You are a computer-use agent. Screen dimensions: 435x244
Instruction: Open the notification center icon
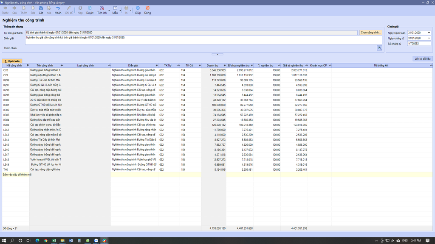click(x=427, y=241)
